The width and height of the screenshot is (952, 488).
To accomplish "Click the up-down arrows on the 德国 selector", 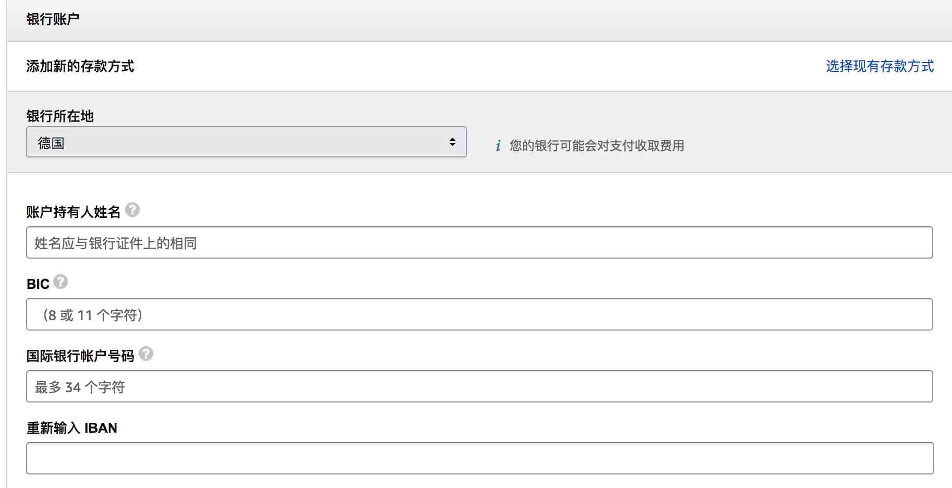I will click(x=452, y=142).
